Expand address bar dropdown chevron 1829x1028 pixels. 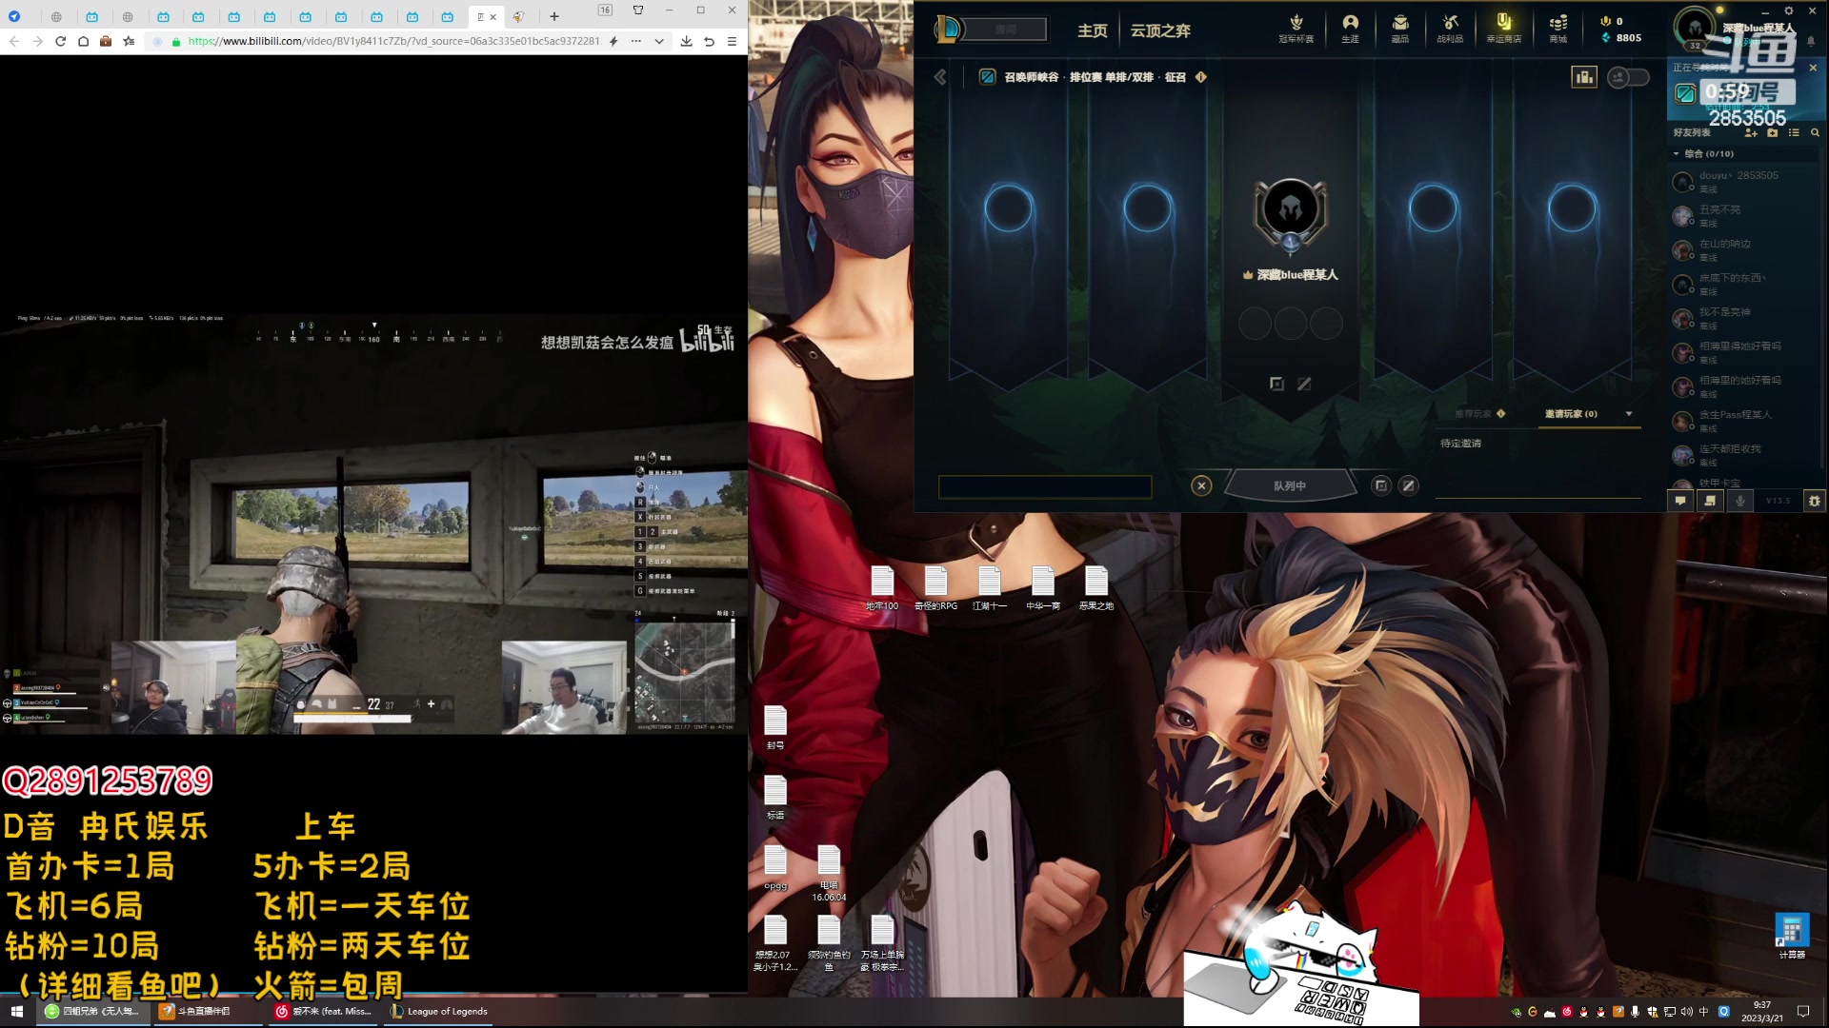point(658,41)
